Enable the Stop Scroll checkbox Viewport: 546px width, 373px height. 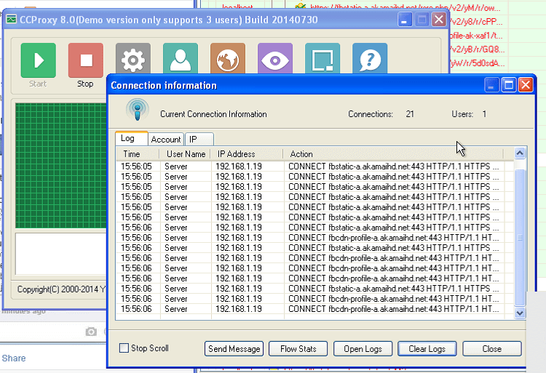click(124, 348)
